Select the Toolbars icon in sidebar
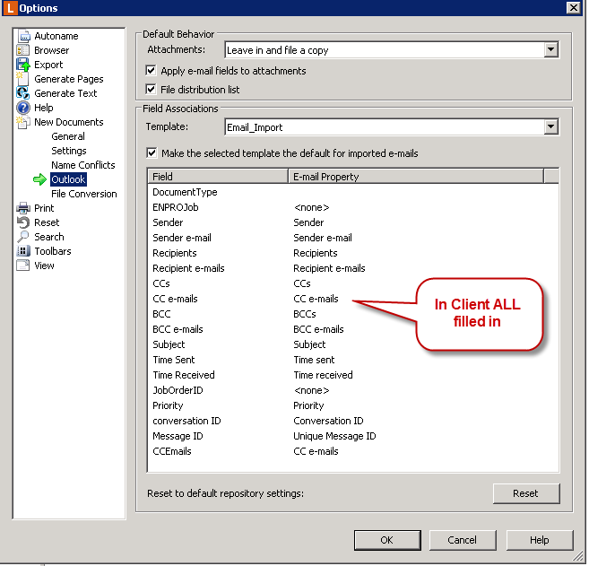The height and width of the screenshot is (566, 589). click(23, 251)
